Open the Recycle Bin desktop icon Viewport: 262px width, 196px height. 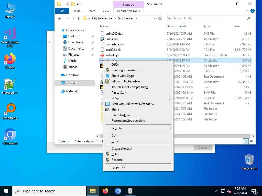tap(249, 162)
